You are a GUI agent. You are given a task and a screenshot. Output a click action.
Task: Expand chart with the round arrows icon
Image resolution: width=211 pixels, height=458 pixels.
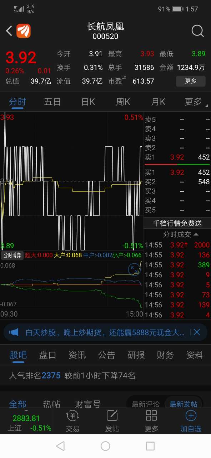[134, 269]
